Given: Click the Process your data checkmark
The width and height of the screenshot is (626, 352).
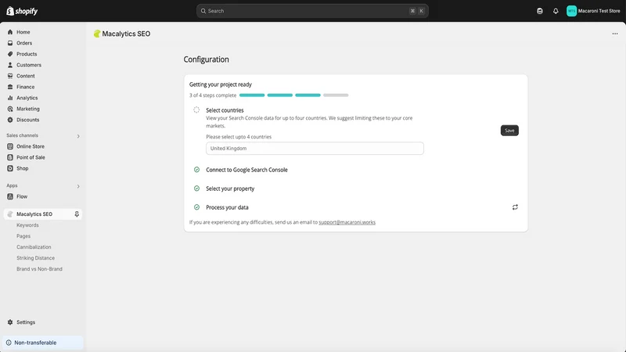Looking at the screenshot, I should [196, 207].
